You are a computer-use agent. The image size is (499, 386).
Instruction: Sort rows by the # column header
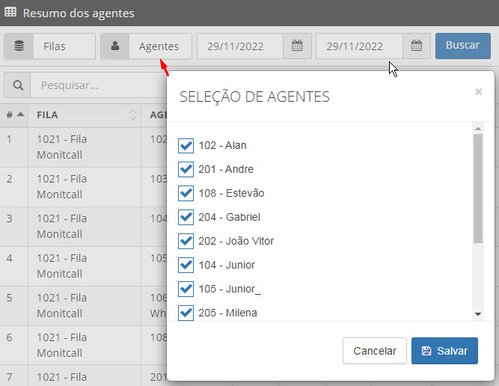point(14,115)
